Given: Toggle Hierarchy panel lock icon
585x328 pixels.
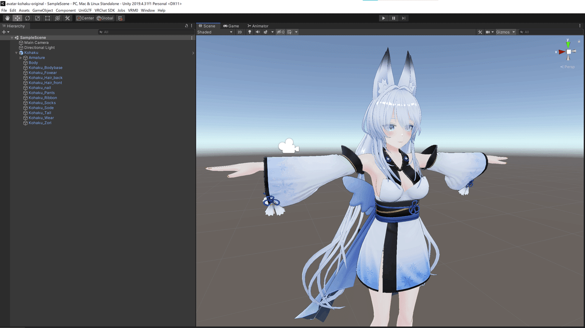Looking at the screenshot, I should [x=186, y=26].
